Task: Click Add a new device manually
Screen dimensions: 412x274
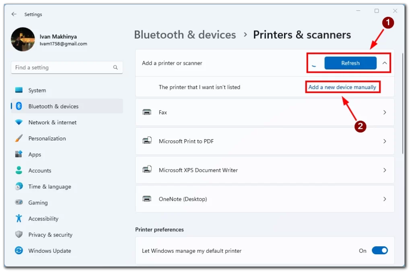Action: point(342,87)
